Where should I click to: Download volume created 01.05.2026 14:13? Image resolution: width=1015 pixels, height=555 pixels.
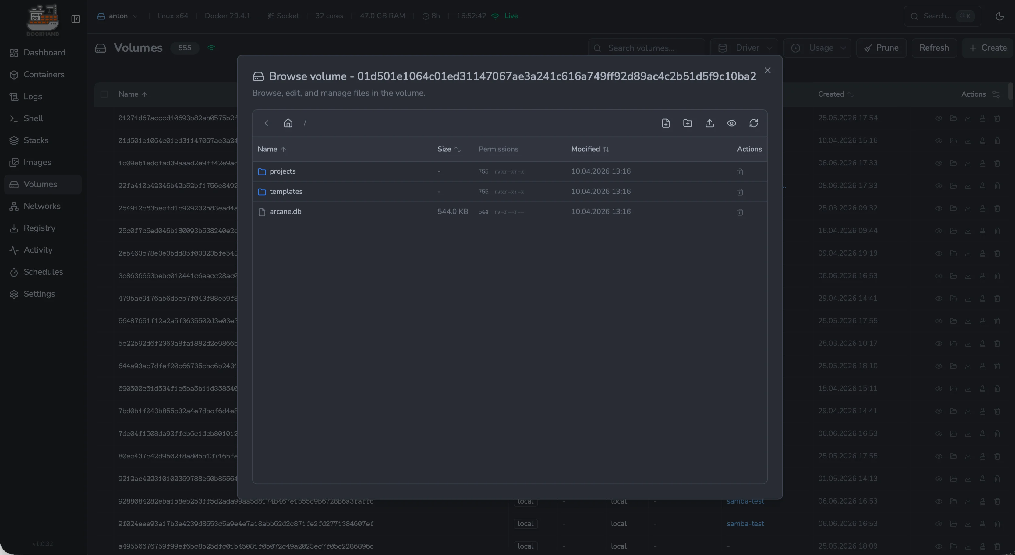968,479
